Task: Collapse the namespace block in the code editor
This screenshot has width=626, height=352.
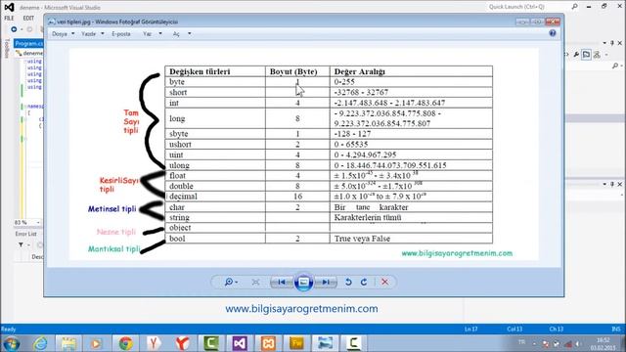Action: 24,107
